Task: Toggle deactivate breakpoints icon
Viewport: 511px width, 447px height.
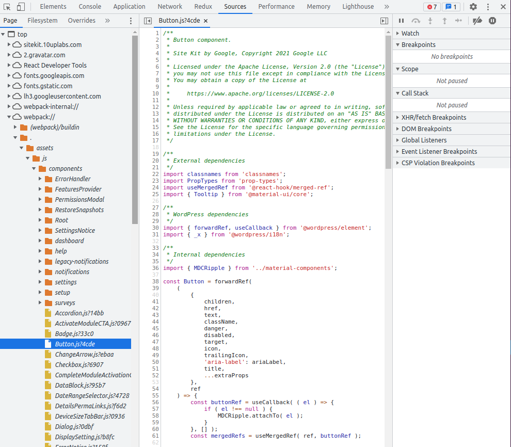Action: tap(477, 21)
